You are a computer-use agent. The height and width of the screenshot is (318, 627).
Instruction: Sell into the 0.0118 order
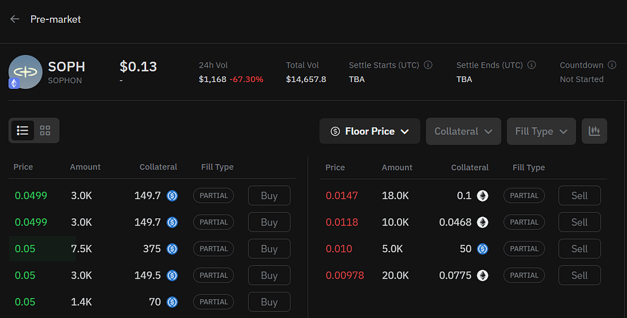[579, 222]
